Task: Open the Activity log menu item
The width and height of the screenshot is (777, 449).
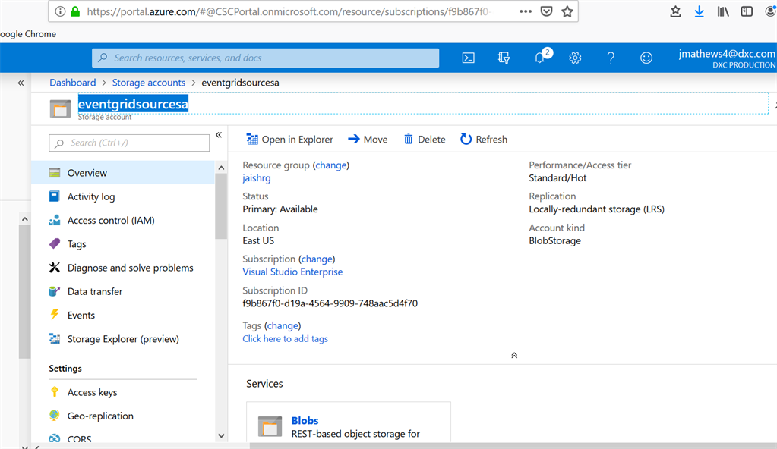Action: 91,196
